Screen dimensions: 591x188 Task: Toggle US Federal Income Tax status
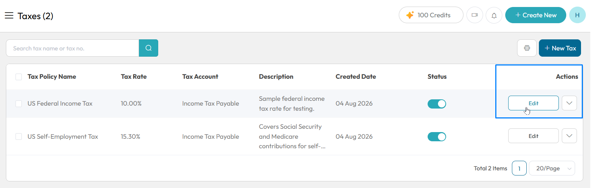point(437,104)
